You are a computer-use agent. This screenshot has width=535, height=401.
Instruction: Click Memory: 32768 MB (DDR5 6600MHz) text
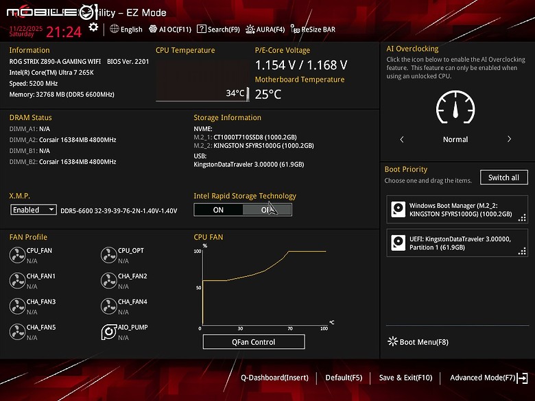click(62, 94)
